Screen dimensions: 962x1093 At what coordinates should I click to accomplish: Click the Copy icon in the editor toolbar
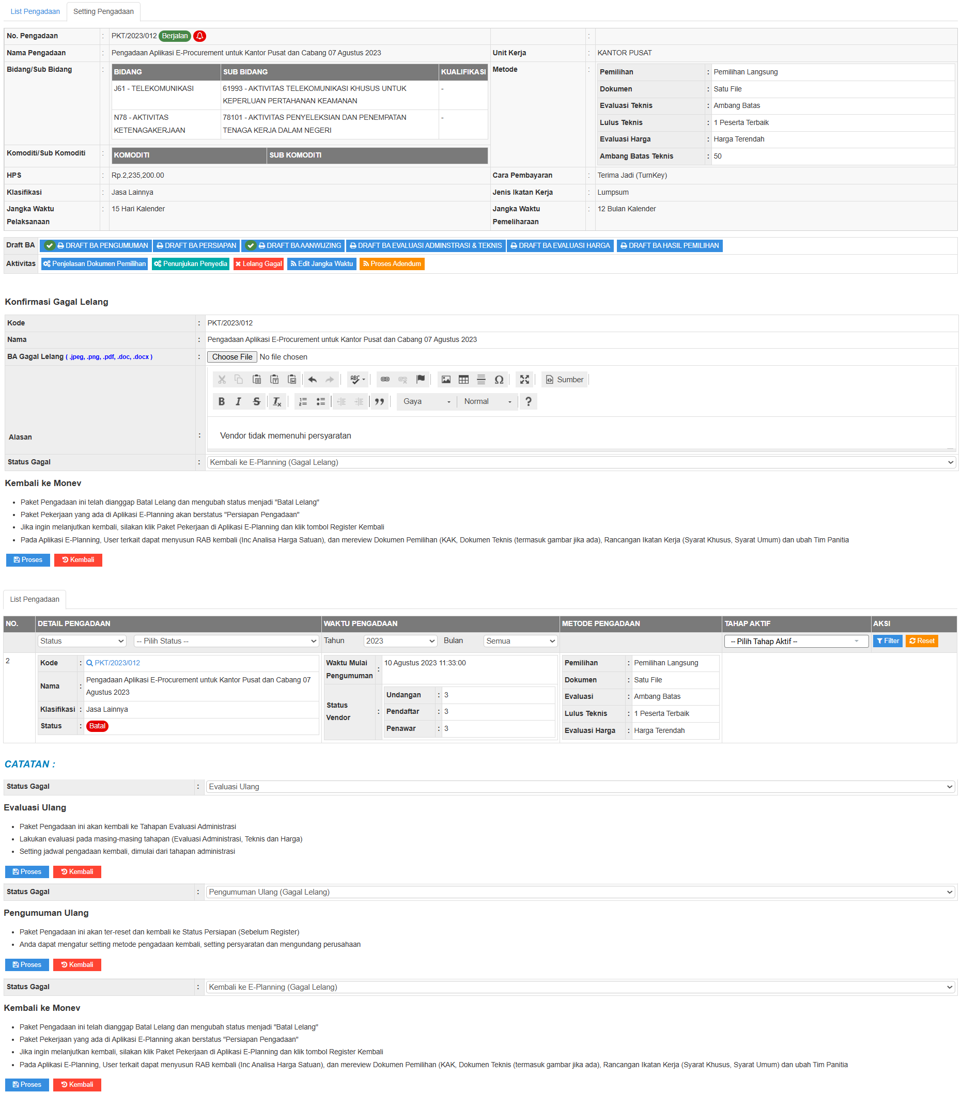pos(239,380)
